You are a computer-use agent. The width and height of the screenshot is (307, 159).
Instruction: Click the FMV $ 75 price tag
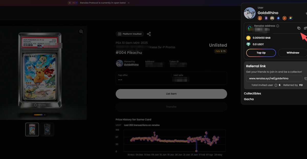coord(221,51)
